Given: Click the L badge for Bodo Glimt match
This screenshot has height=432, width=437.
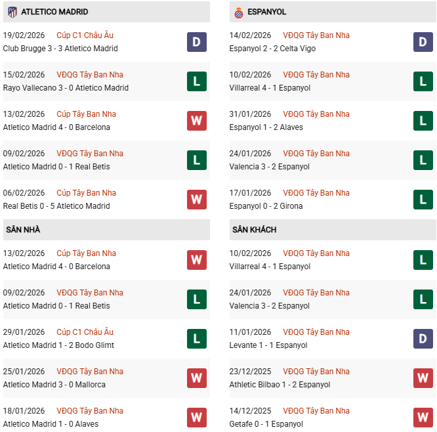Looking at the screenshot, I should (x=196, y=339).
